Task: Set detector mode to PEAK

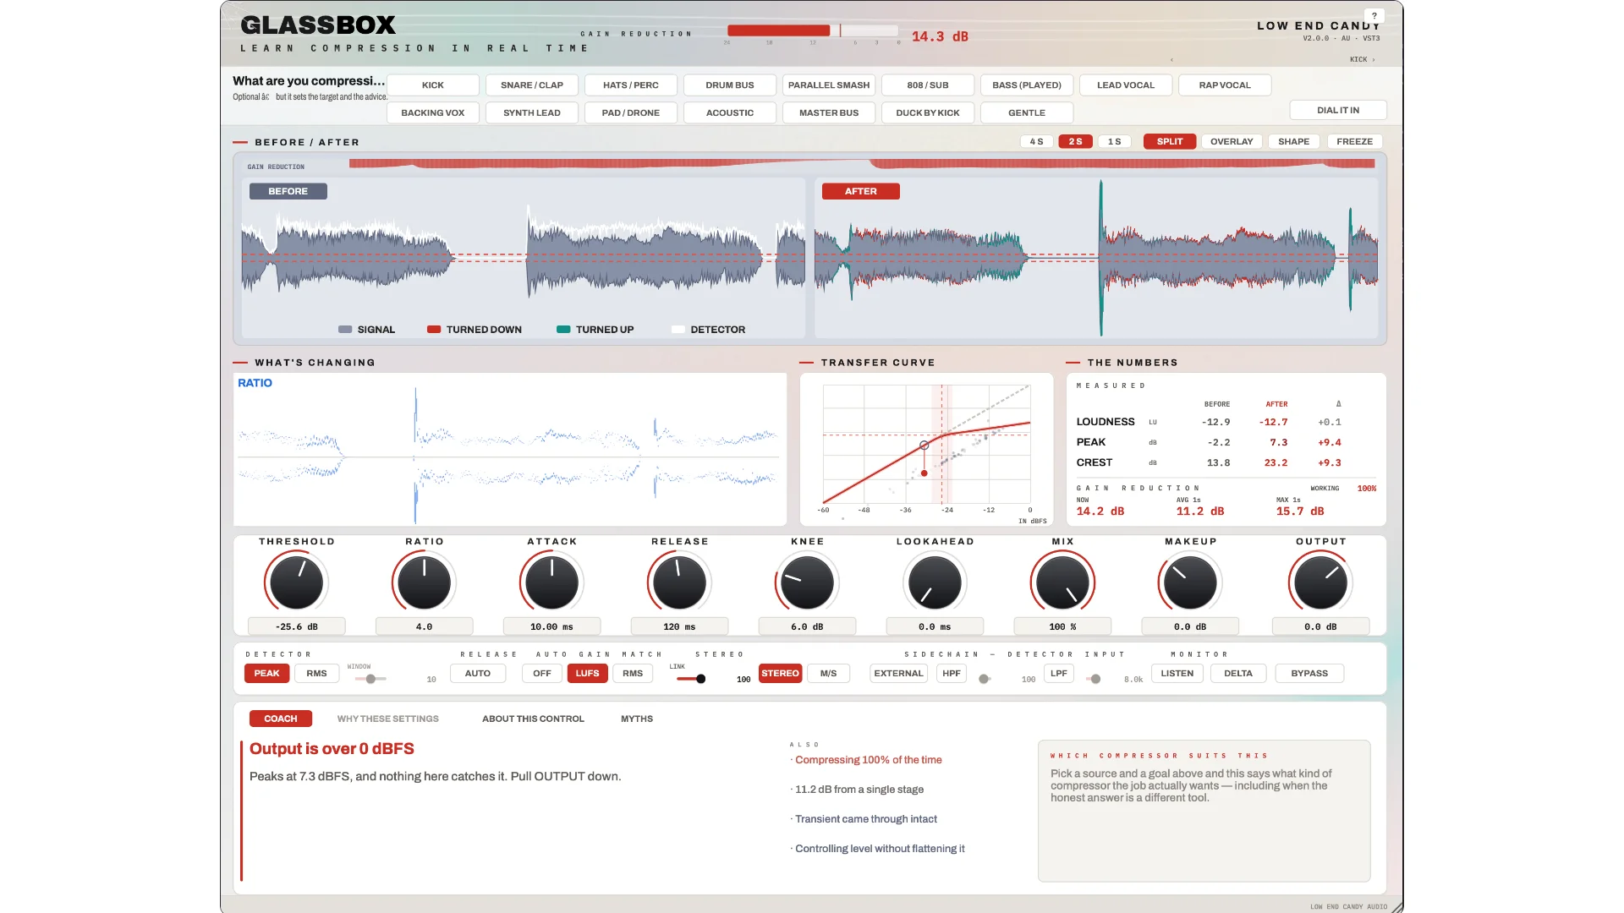Action: point(267,674)
